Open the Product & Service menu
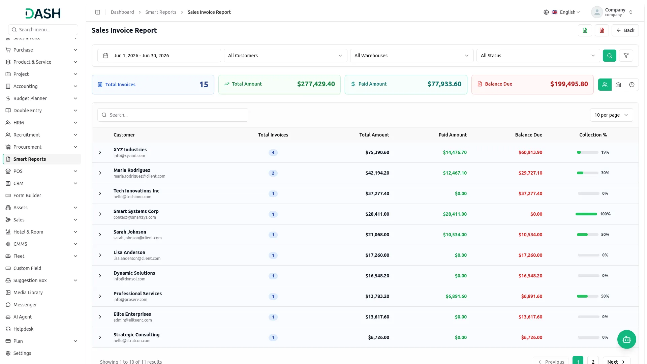The image size is (647, 364). pyautogui.click(x=42, y=62)
